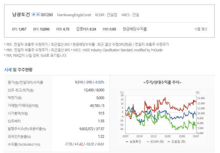The width and height of the screenshot is (220, 153).
Task: Click the -7.73 / +1.42 / -10.31 / -9.61 returns
Action: 84,144
